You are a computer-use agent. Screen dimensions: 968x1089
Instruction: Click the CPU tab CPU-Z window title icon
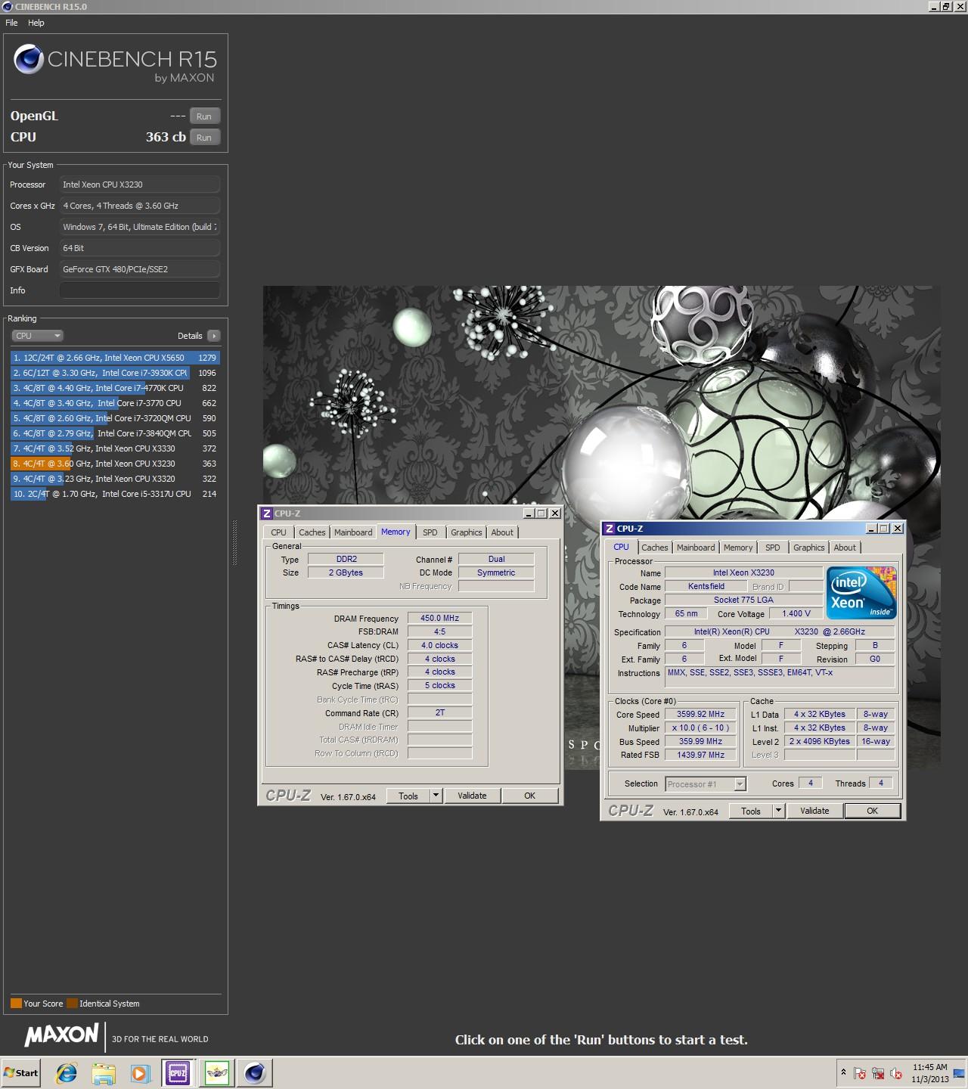609,529
